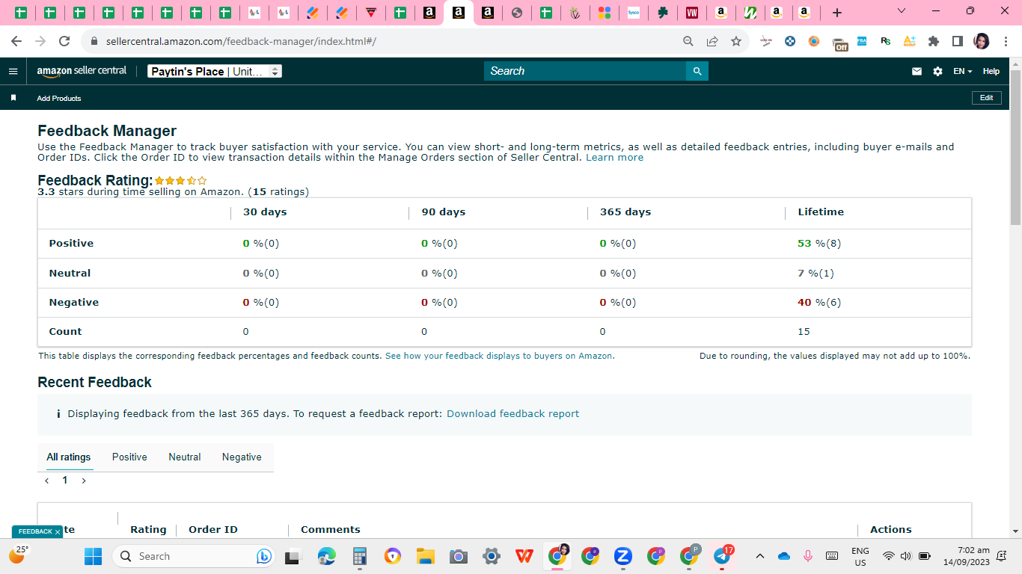Open the FEEDBACK widget button

[x=35, y=531]
